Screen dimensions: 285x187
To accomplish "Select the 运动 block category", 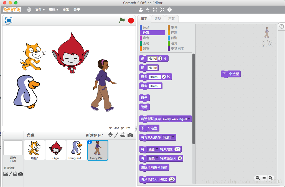I will (x=152, y=27).
